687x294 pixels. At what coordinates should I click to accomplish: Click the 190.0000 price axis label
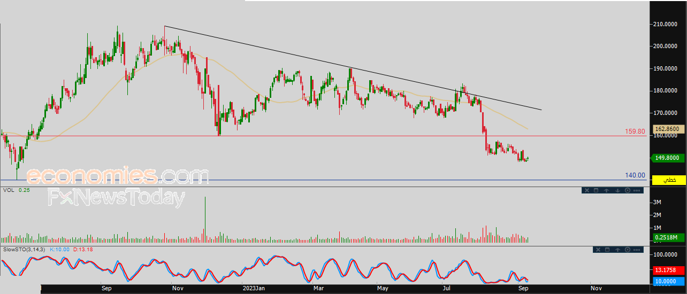point(667,68)
